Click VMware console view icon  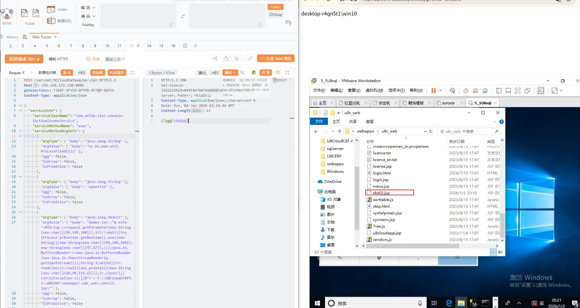coord(541,91)
